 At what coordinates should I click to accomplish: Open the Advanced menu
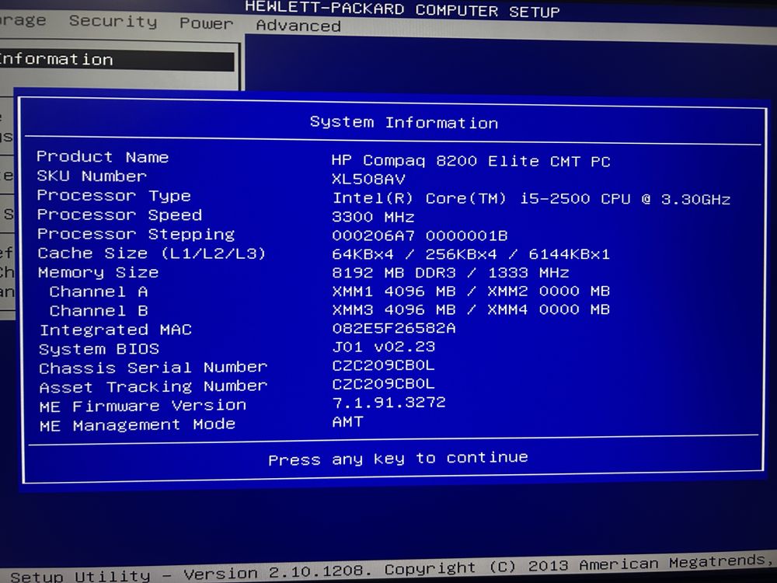[298, 26]
